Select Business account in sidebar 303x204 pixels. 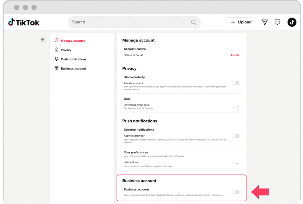73,69
